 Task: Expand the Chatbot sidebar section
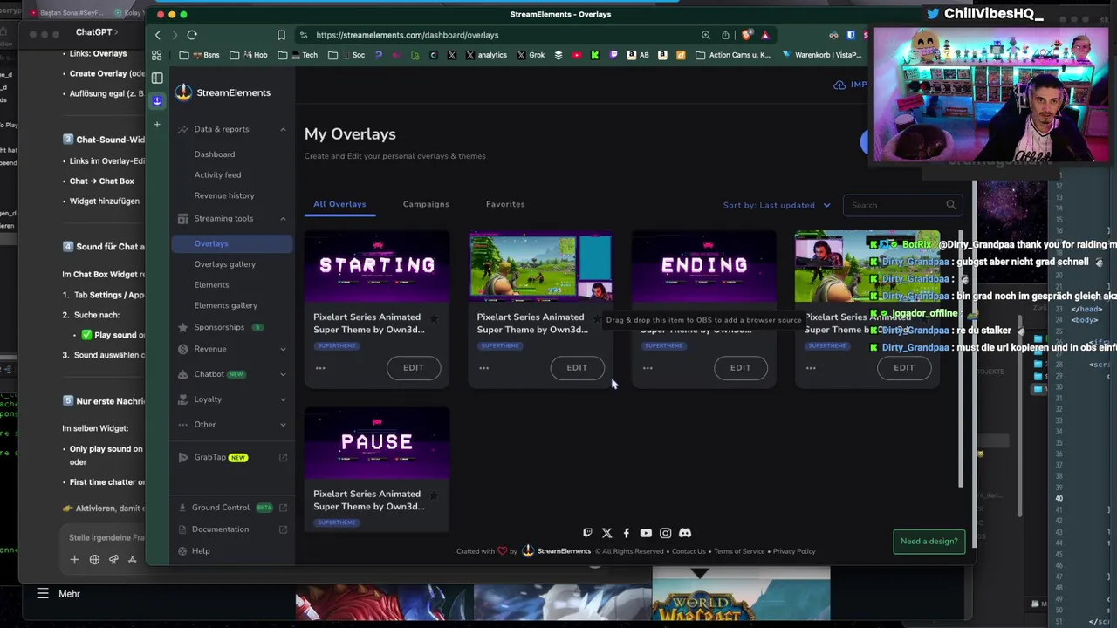(x=283, y=374)
